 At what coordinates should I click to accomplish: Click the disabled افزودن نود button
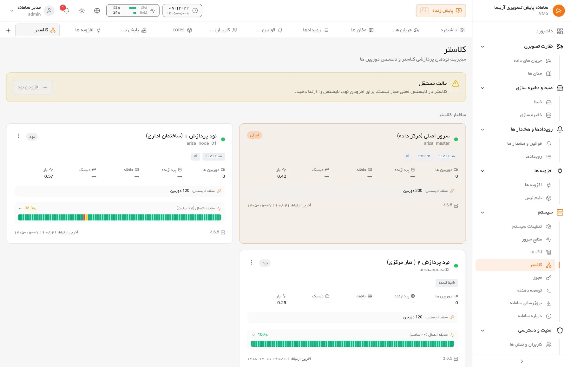pyautogui.click(x=33, y=87)
